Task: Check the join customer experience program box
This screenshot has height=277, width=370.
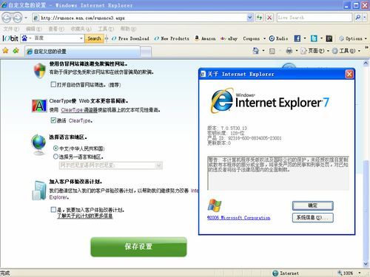Action: (53, 210)
